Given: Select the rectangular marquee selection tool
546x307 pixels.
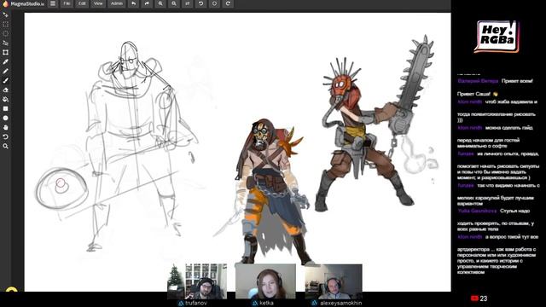Looking at the screenshot, I should pos(5,25).
